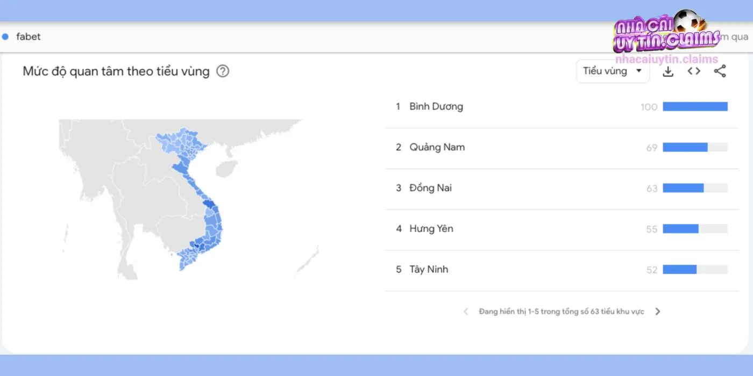This screenshot has height=376, width=753.
Task: Click the Mức độ quan tâm heading
Action: point(116,71)
